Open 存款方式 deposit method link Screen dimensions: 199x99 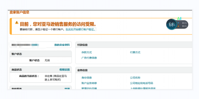pyautogui.click(x=87, y=52)
